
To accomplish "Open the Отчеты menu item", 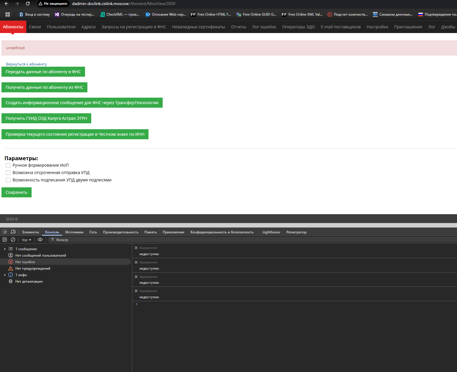I will pyautogui.click(x=239, y=27).
